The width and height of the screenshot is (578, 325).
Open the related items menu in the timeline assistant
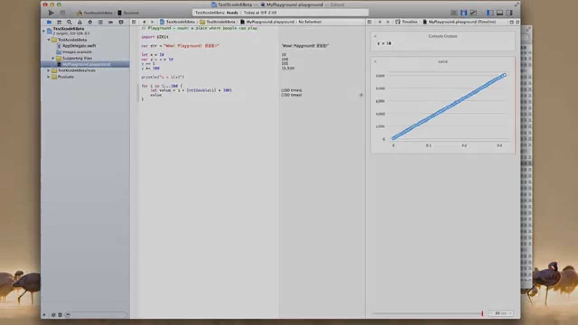tap(369, 22)
